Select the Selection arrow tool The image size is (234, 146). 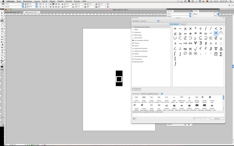pos(2,13)
